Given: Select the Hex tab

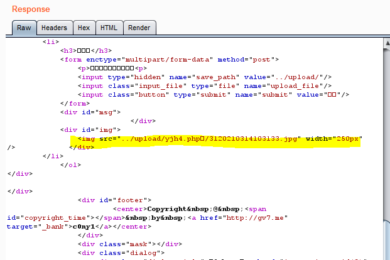Looking at the screenshot, I should point(84,28).
